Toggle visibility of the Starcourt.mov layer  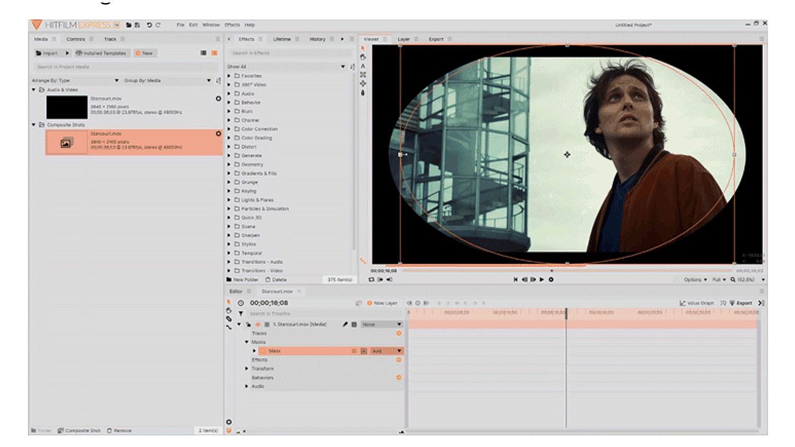pyautogui.click(x=257, y=324)
